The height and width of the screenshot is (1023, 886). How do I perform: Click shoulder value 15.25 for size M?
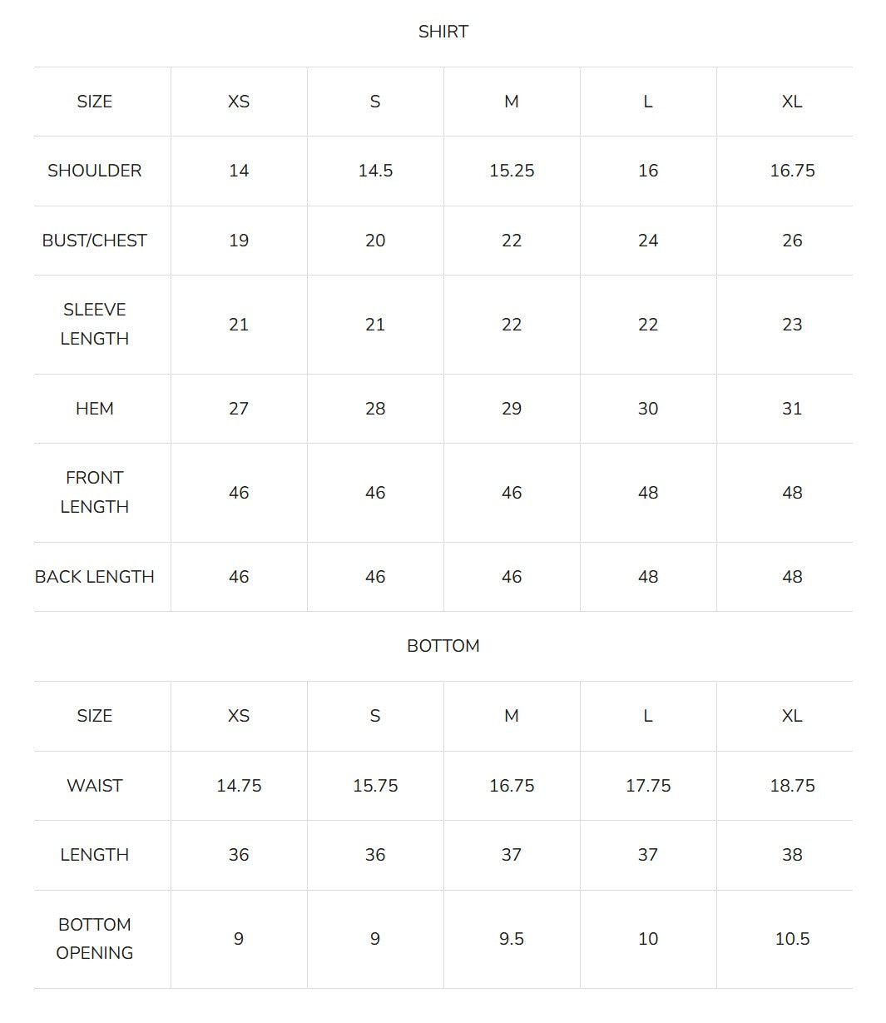coord(512,171)
